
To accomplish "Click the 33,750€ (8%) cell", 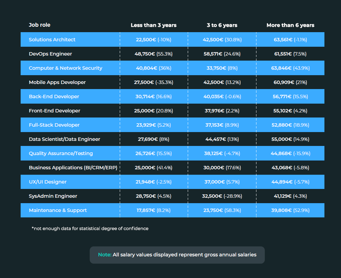I will (222, 68).
